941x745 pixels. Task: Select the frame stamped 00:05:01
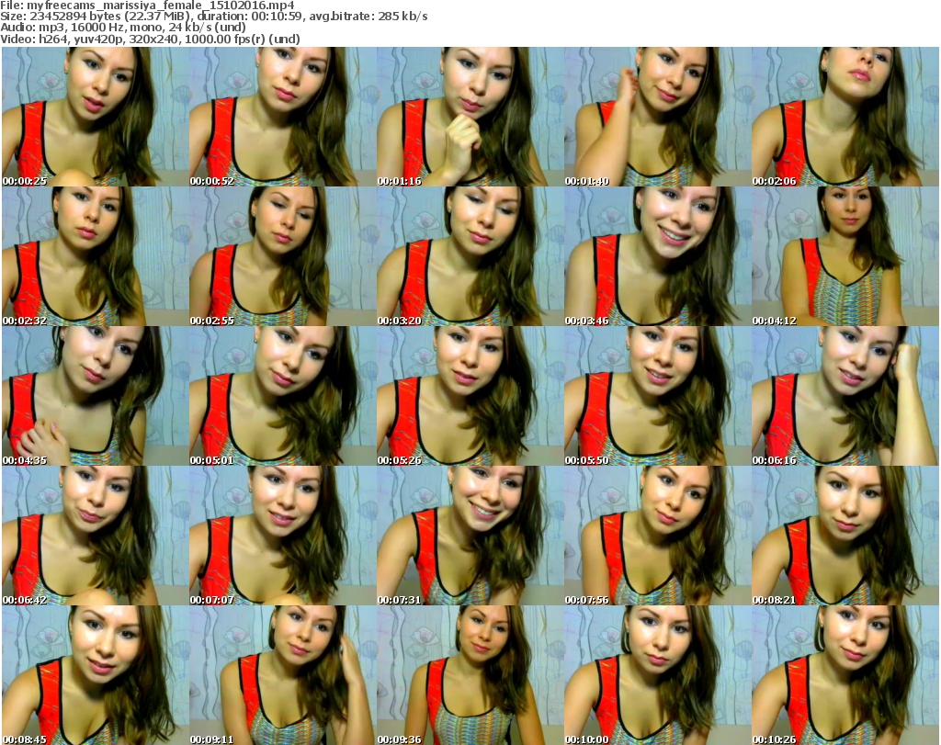tap(283, 396)
